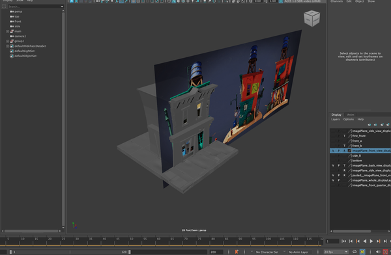Viewport: 391px width, 255px height.
Task: Toggle playback P of imagePlane_whole layer
Action: pyautogui.click(x=339, y=180)
